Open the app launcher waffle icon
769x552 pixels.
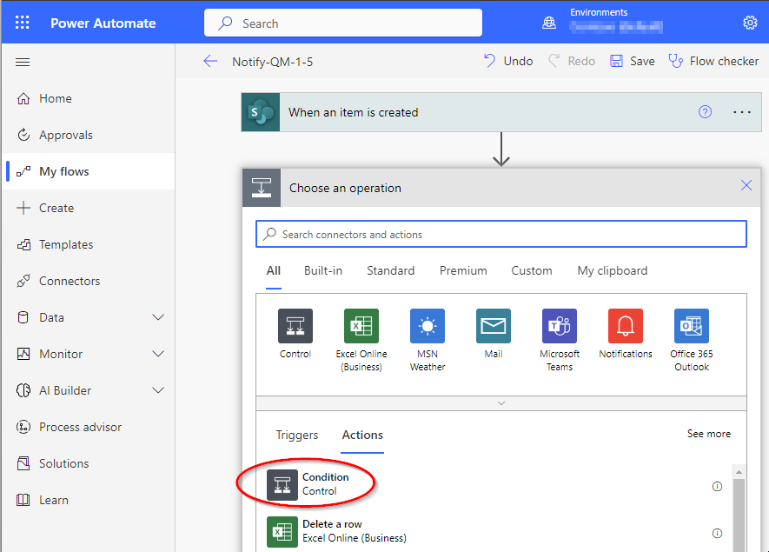(x=22, y=23)
